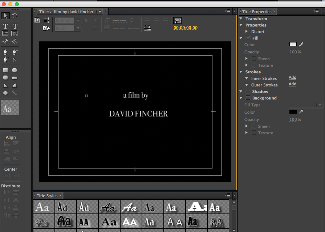Image resolution: width=325 pixels, height=232 pixels.
Task: Select the Selection arrow tool
Action: [5, 16]
